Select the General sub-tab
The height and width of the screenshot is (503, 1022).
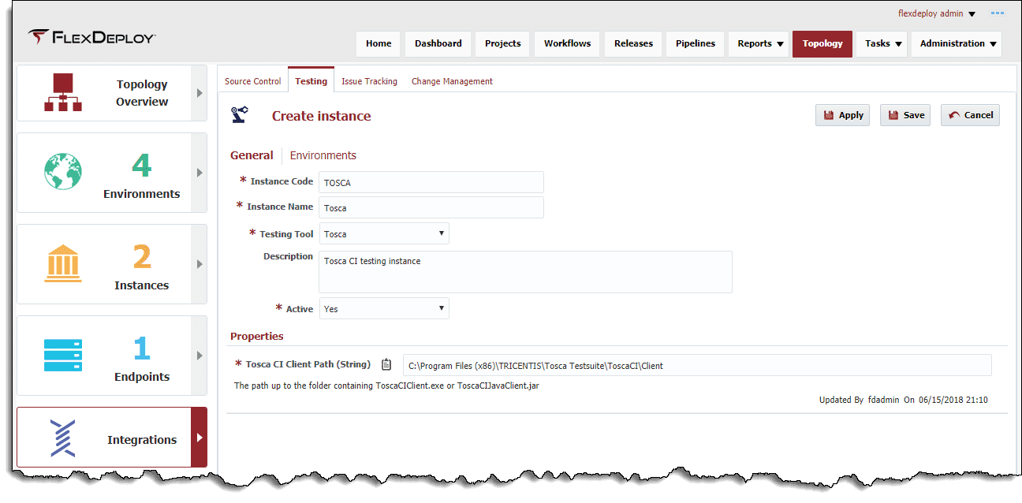[x=252, y=155]
